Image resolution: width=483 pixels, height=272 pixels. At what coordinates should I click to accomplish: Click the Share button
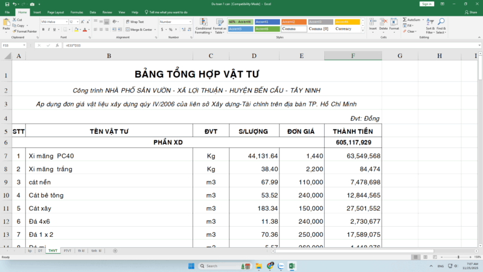point(471,11)
